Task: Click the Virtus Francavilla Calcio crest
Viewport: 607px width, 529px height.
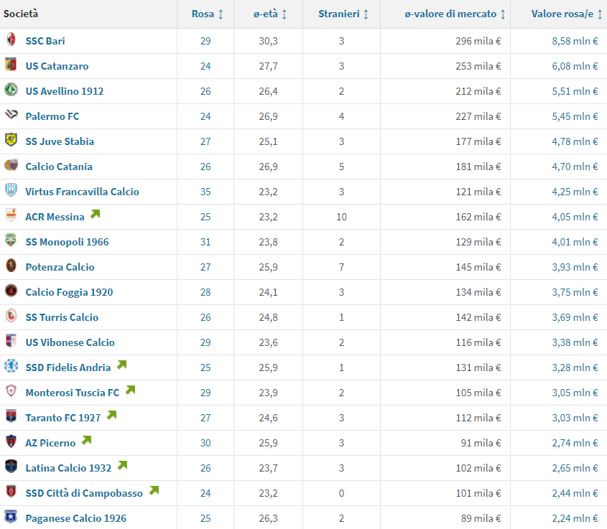Action: tap(11, 190)
